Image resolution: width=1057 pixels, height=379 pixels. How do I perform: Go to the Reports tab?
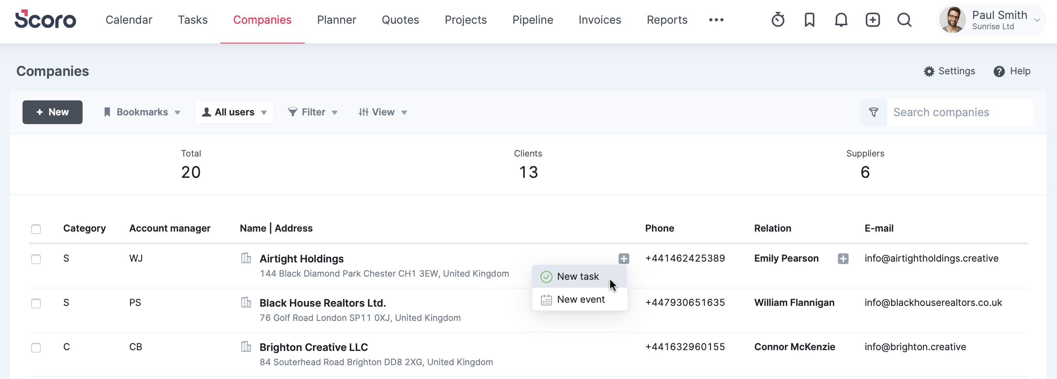667,20
